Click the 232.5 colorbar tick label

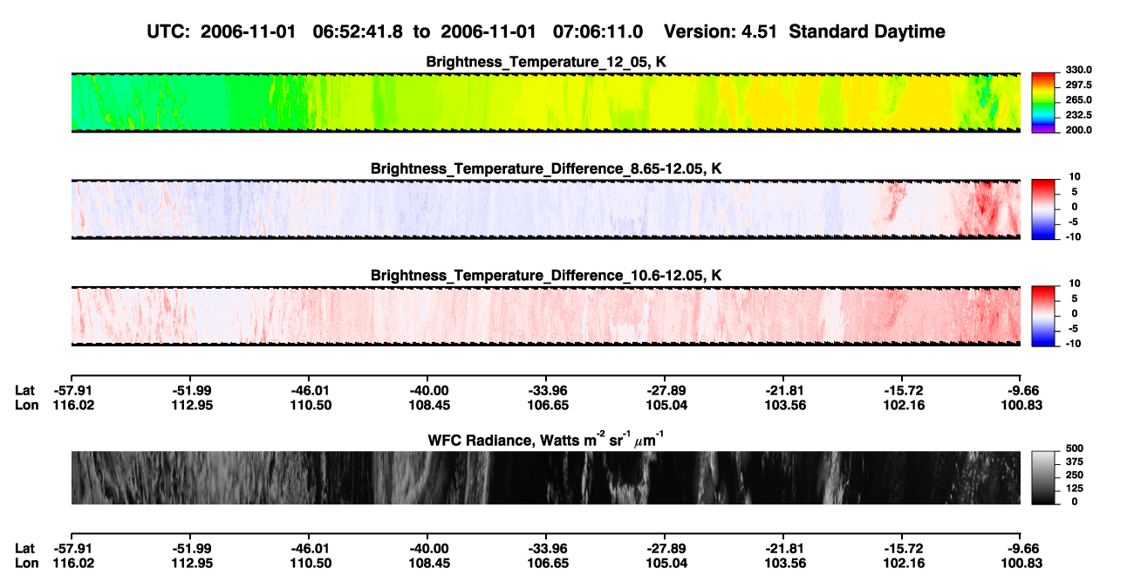click(1078, 115)
